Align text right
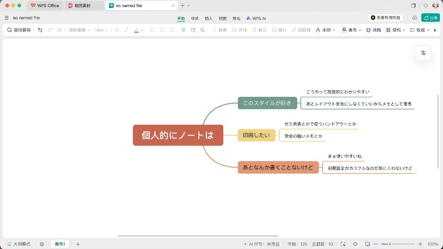The image size is (443, 249). (x=171, y=30)
